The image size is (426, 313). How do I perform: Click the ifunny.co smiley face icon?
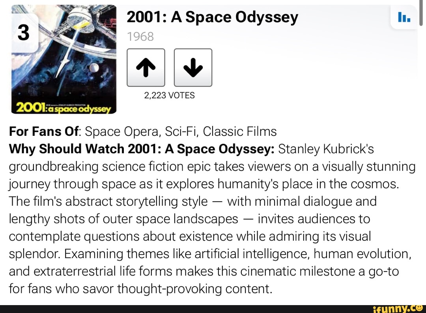click(419, 307)
